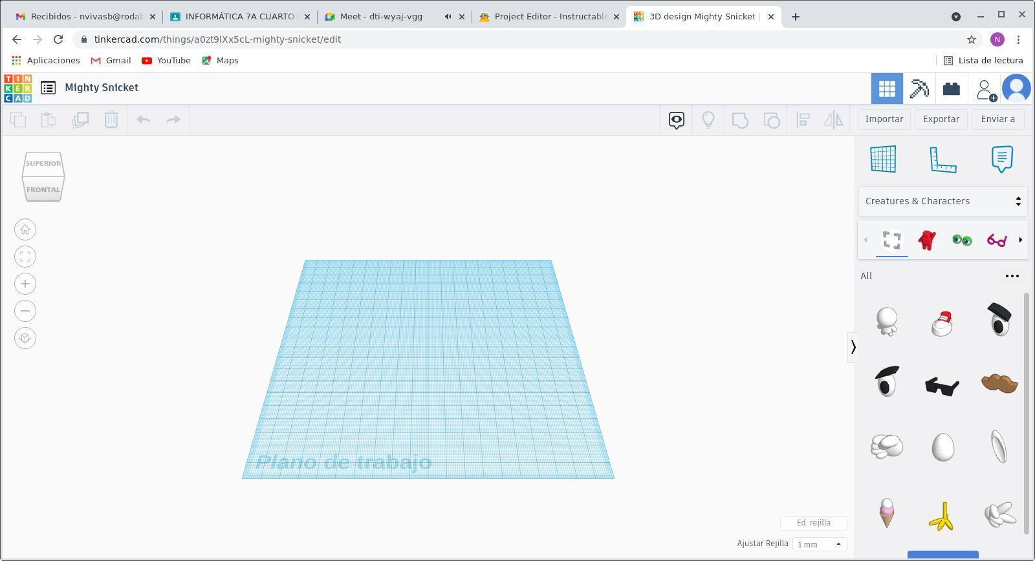Switch to the Project Editor Instructables tab
Viewport: 1035px width, 561px height.
point(549,17)
